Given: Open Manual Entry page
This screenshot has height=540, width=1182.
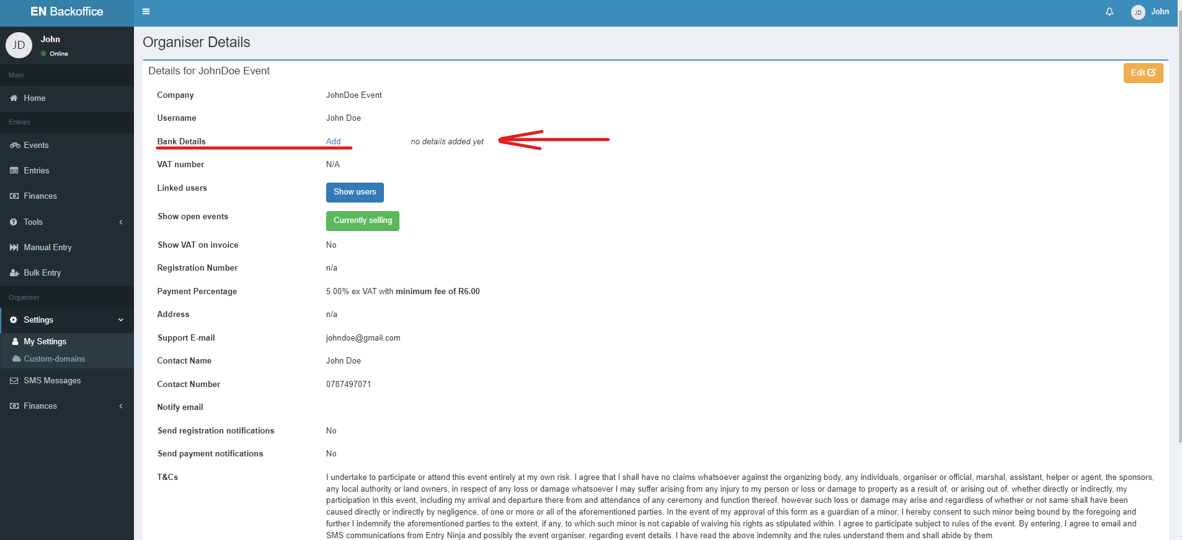Looking at the screenshot, I should (x=67, y=247).
